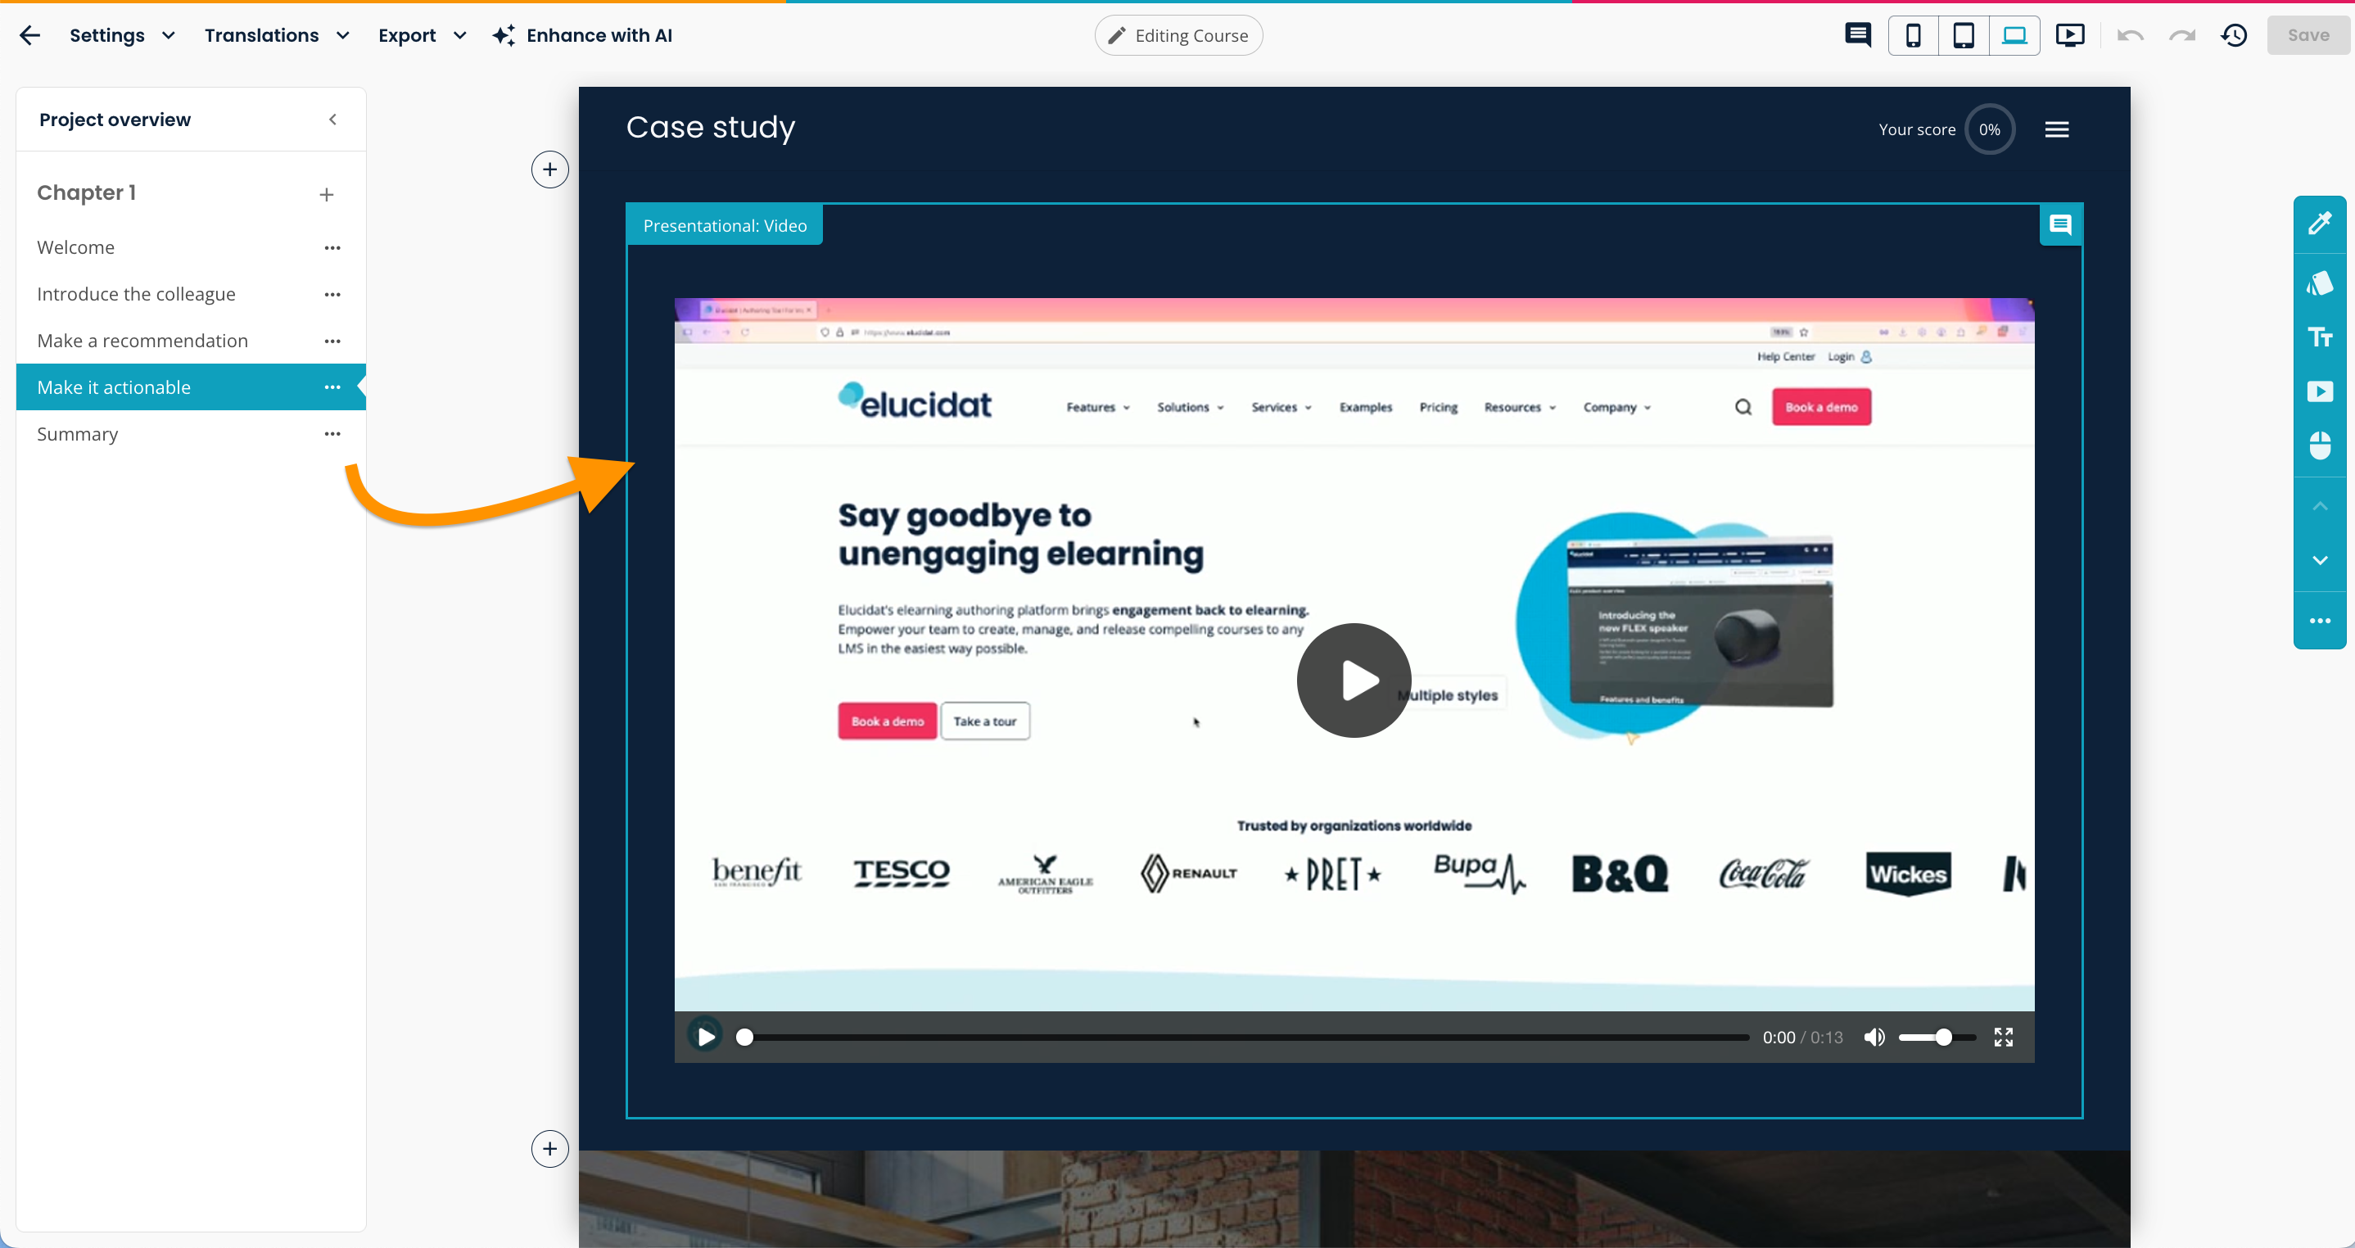This screenshot has width=2355, height=1248.
Task: Open the Translations dropdown menu
Action: pos(277,36)
